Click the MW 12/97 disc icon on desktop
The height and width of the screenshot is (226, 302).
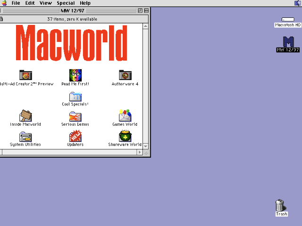click(288, 41)
